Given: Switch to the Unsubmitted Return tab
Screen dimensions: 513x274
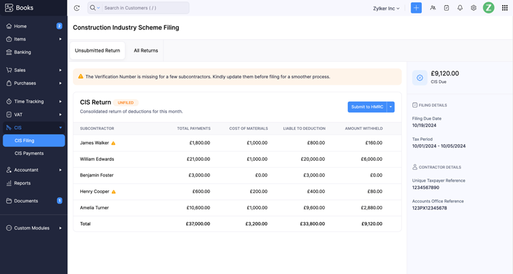Looking at the screenshot, I should pyautogui.click(x=98, y=50).
